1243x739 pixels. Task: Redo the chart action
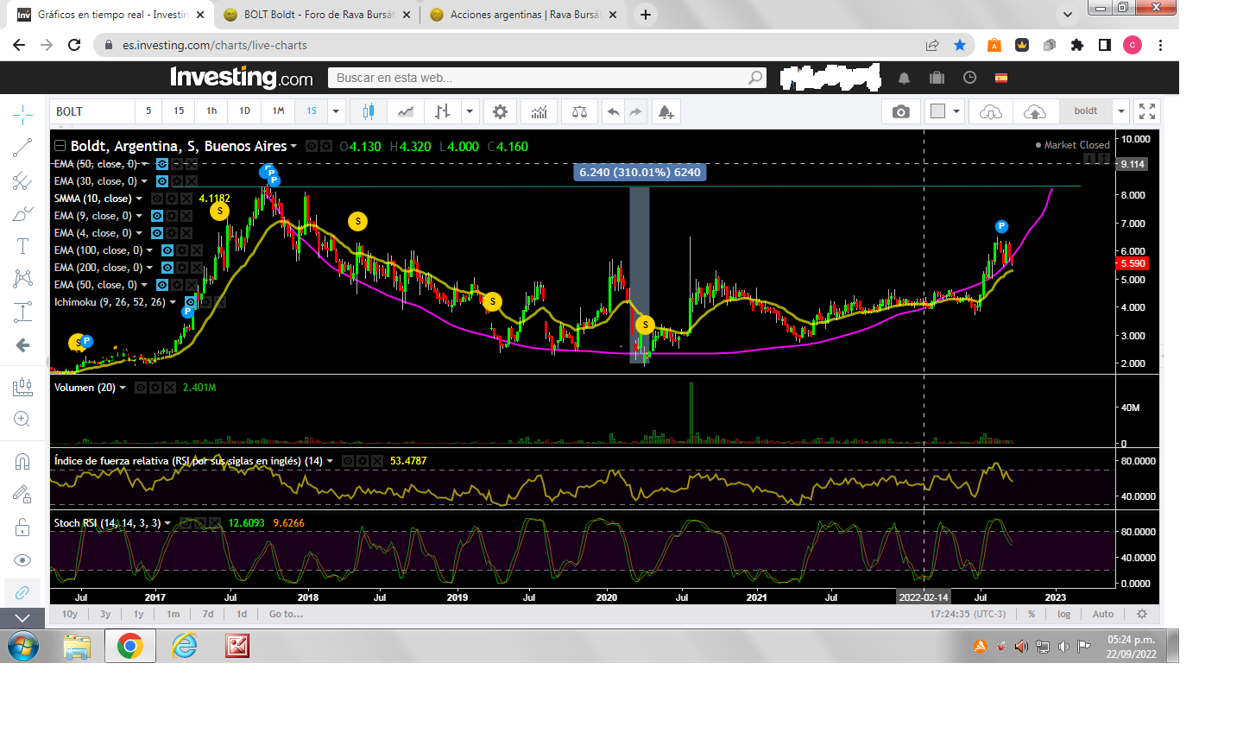(x=636, y=111)
